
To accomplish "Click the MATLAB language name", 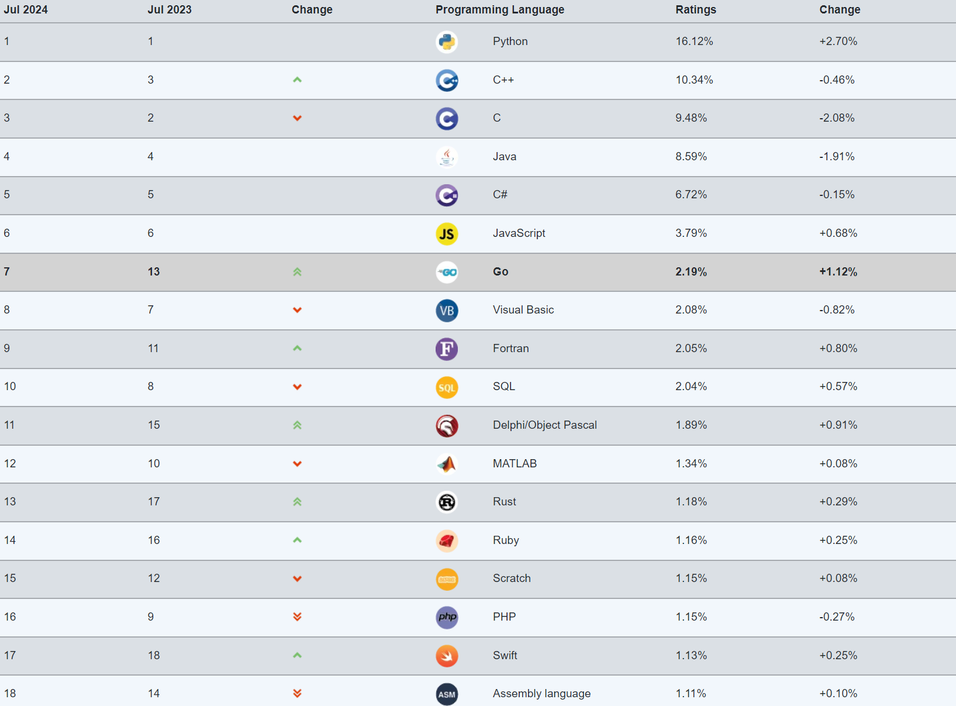I will [x=515, y=463].
